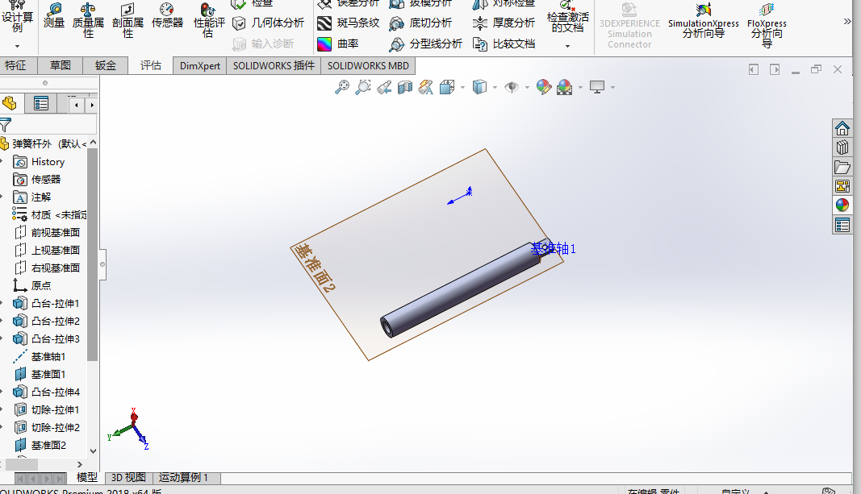
Task: Toggle Hide/Show Items eye icon
Action: (512, 87)
